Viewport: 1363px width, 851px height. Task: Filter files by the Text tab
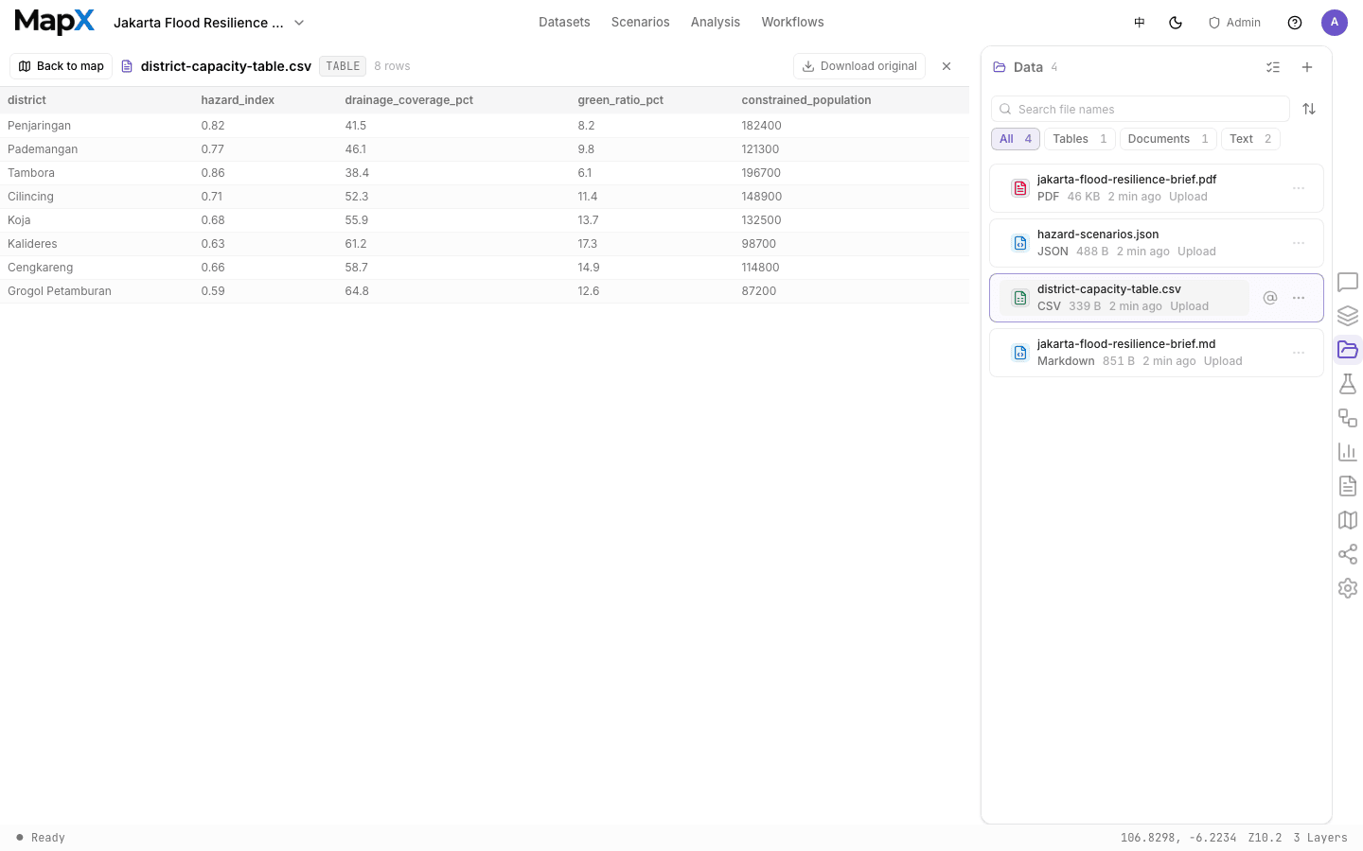tap(1250, 139)
